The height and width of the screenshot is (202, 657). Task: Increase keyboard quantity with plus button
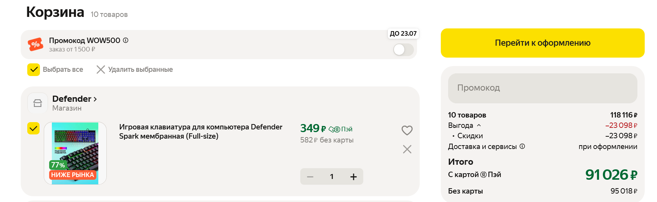353,177
